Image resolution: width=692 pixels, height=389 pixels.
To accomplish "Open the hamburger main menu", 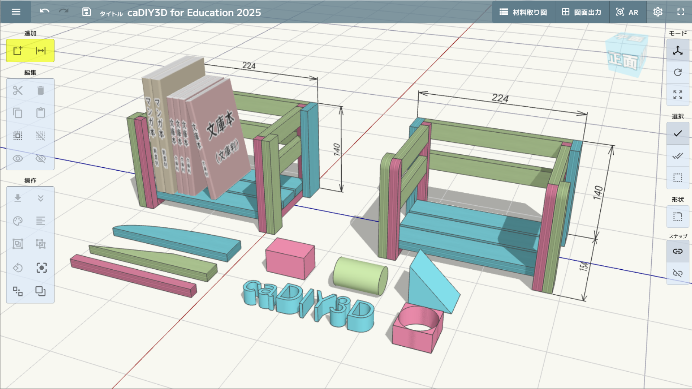I will 16,12.
